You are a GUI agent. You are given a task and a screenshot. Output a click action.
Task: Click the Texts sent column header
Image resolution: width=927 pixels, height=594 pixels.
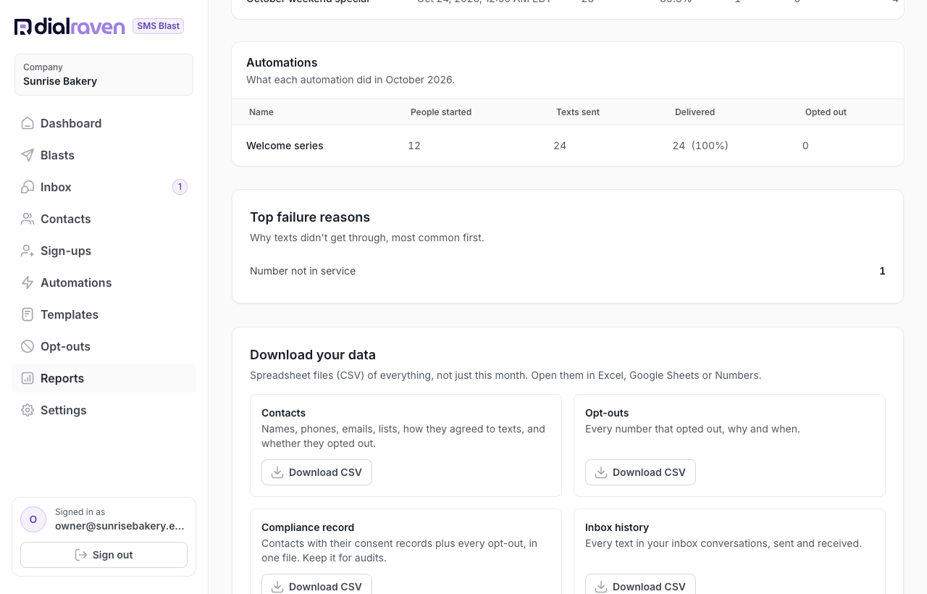pyautogui.click(x=578, y=112)
